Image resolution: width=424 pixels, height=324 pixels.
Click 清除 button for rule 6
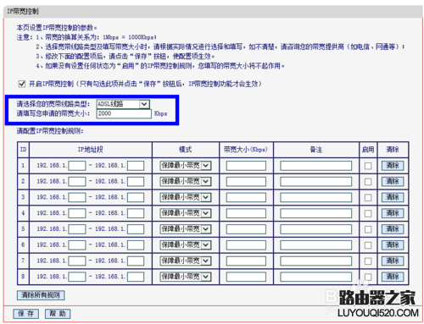coord(393,244)
